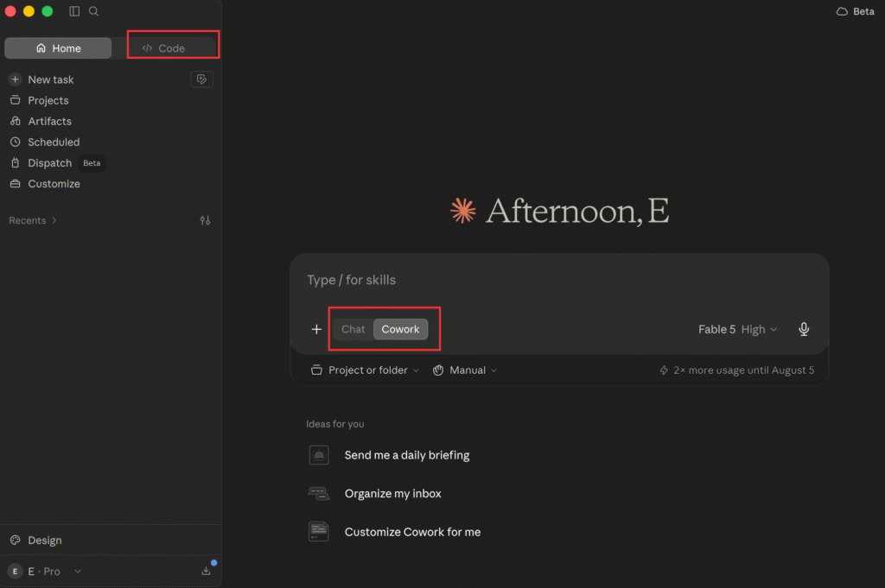Open search with the magnifier icon
This screenshot has width=885, height=588.
(93, 11)
